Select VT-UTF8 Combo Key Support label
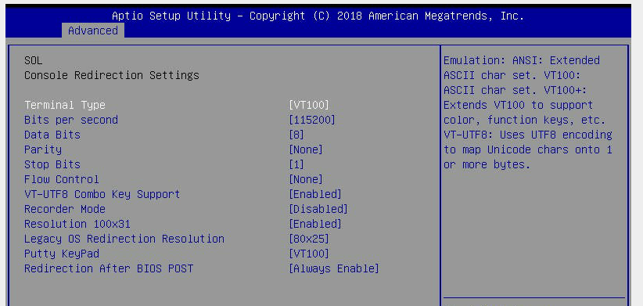The width and height of the screenshot is (643, 306). point(102,194)
